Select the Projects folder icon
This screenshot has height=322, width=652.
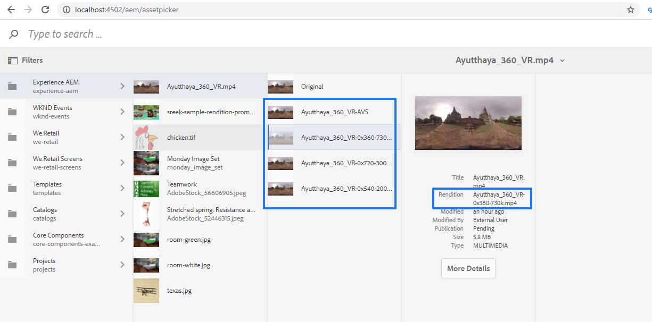pos(12,265)
